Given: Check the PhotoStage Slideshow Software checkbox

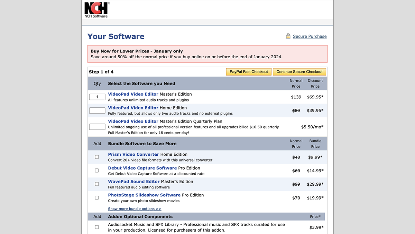Looking at the screenshot, I should click(97, 197).
